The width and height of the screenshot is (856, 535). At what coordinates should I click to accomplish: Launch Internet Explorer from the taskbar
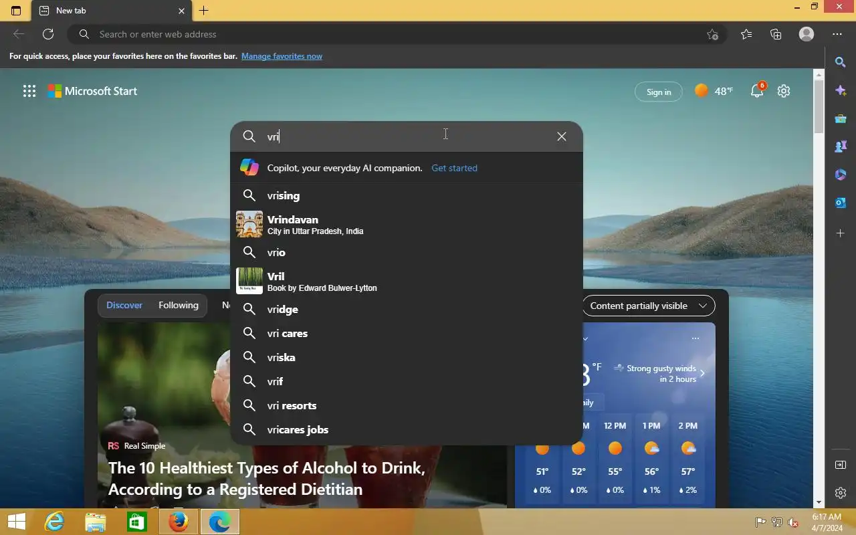pyautogui.click(x=54, y=522)
